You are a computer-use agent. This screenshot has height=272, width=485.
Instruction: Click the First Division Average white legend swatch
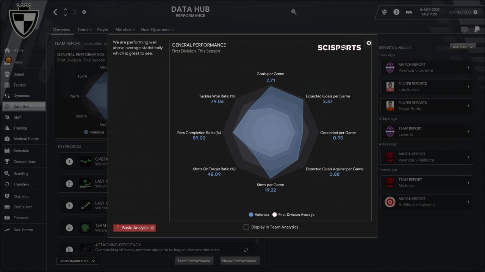274,215
